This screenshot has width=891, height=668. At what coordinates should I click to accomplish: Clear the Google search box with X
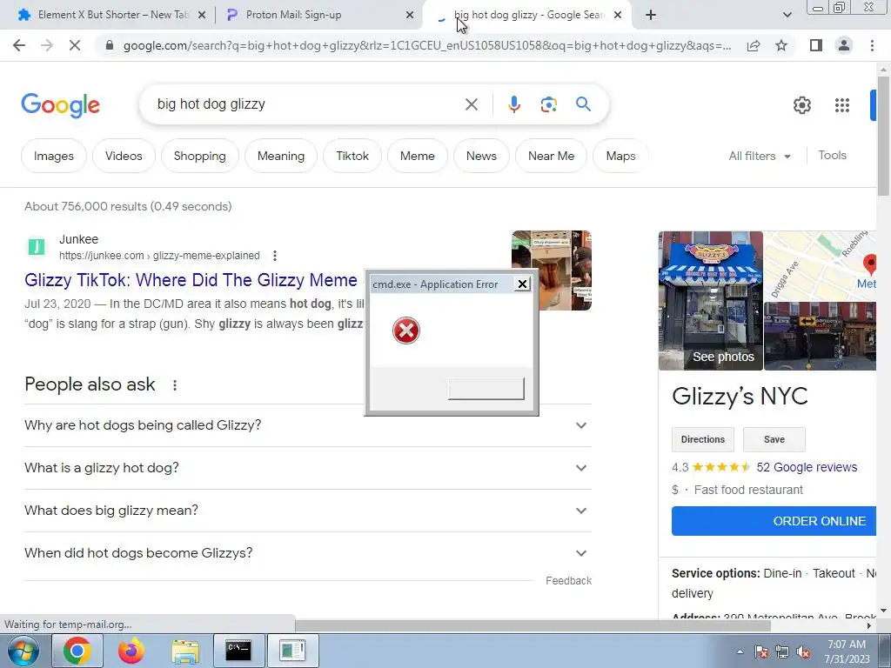pos(471,104)
